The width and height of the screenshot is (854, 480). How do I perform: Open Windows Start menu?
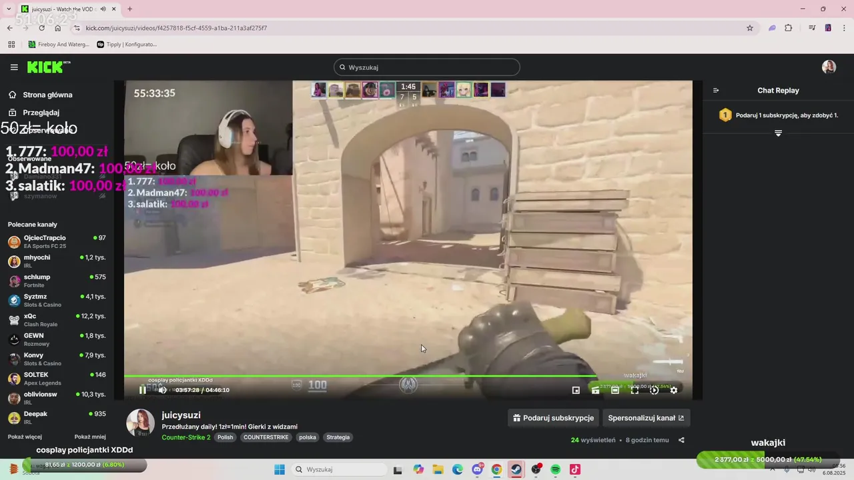pos(280,469)
